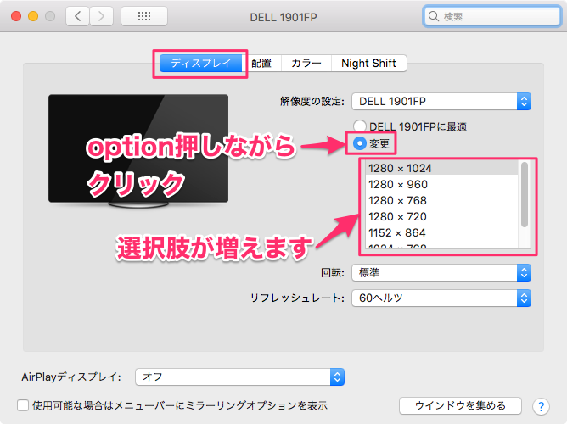The width and height of the screenshot is (567, 424).
Task: Switch to the カラー tab
Action: click(x=306, y=64)
